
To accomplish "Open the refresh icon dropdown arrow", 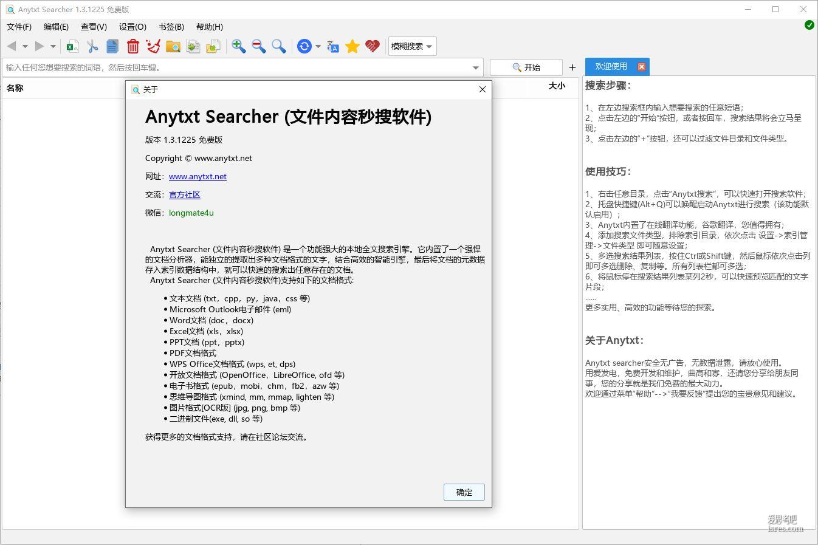I will [318, 46].
